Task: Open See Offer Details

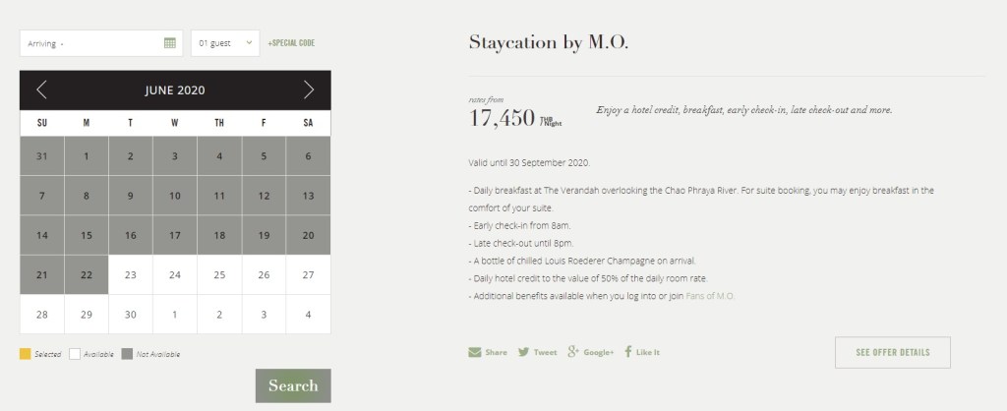Action: point(892,352)
